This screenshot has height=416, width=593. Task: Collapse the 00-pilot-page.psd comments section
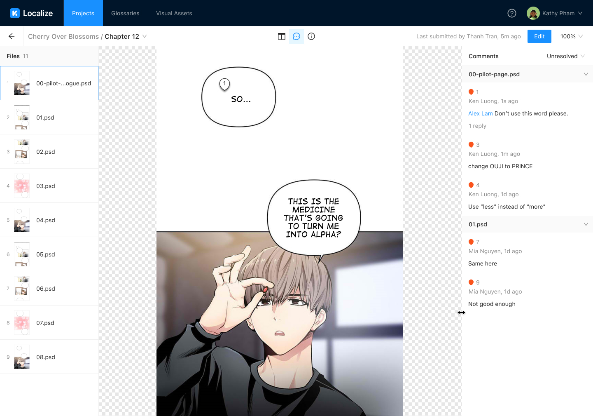(x=586, y=74)
